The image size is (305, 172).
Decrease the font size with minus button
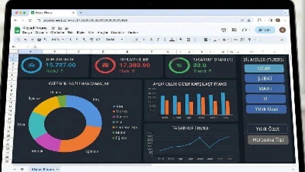click(x=129, y=40)
